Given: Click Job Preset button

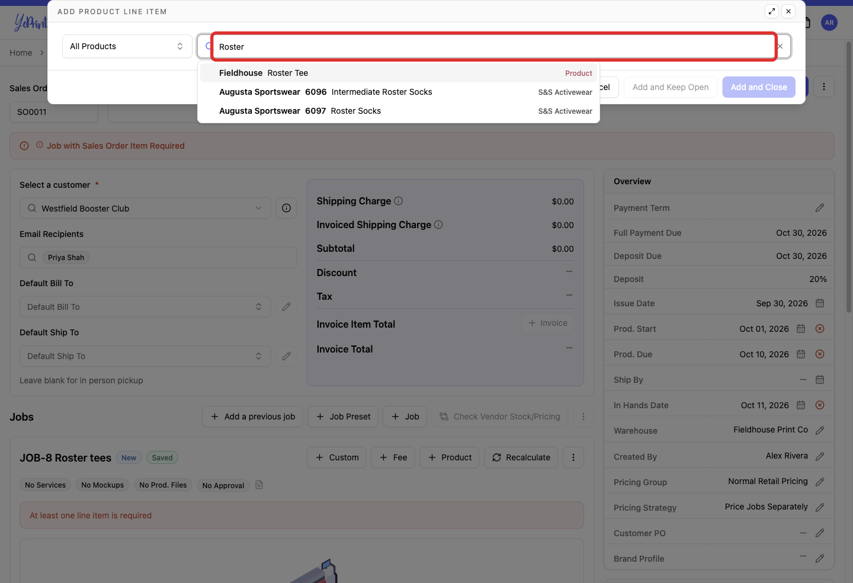Looking at the screenshot, I should tap(344, 417).
